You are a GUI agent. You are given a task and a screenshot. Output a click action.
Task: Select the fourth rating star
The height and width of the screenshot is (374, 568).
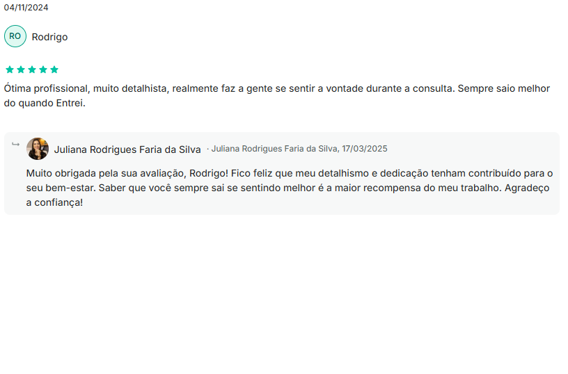pyautogui.click(x=43, y=70)
